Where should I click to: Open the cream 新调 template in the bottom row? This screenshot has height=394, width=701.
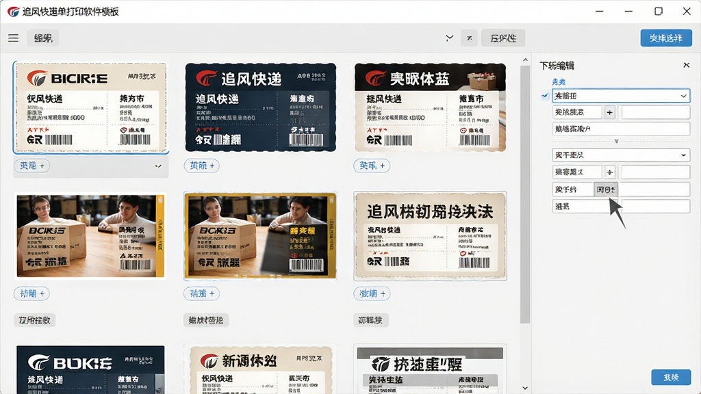click(x=260, y=369)
